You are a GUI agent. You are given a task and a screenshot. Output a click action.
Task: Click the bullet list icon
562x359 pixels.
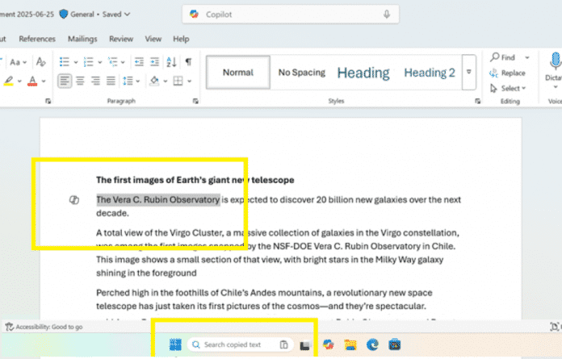click(x=64, y=61)
